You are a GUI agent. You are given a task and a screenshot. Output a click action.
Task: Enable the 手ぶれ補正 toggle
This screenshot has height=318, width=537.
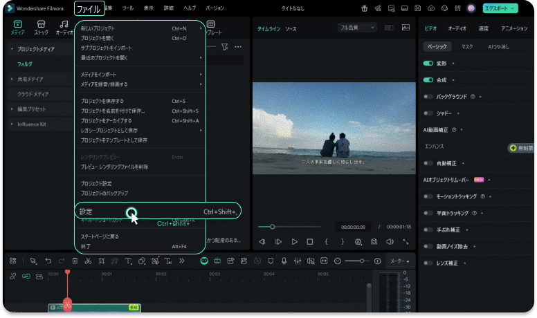coord(428,229)
